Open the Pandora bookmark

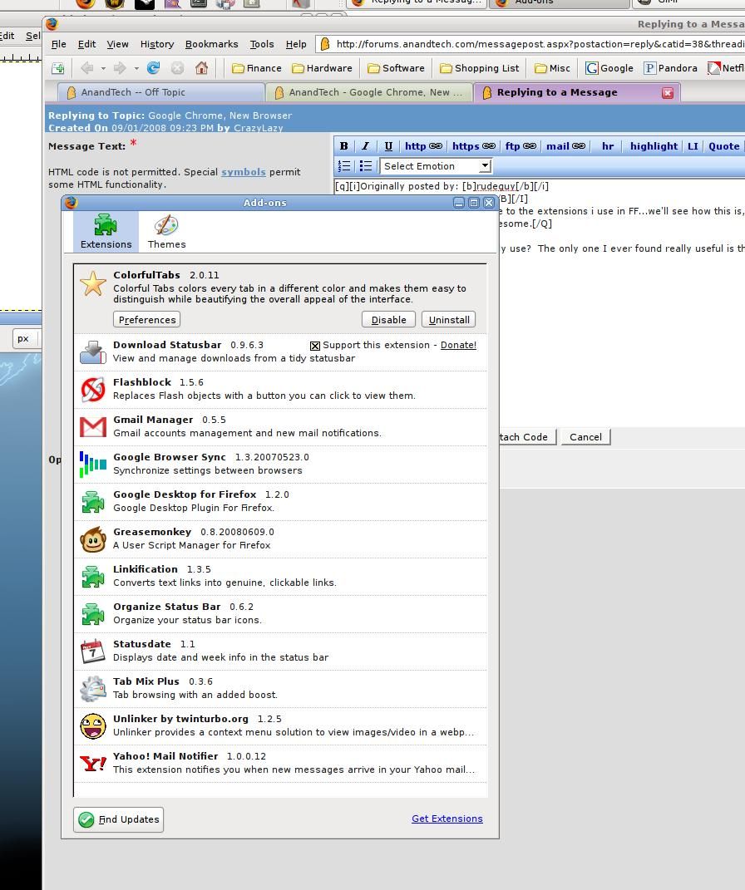(x=671, y=68)
